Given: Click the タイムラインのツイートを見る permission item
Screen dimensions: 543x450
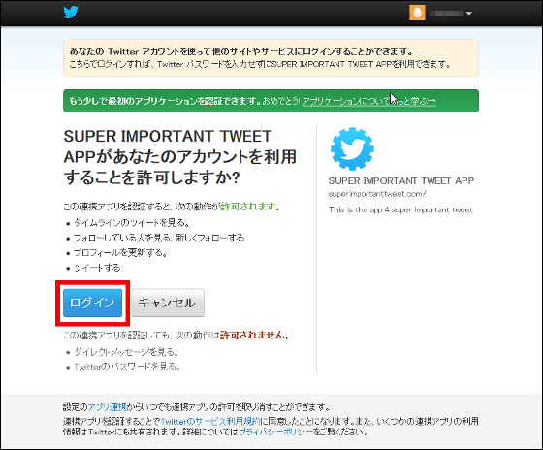Looking at the screenshot, I should click(131, 223).
